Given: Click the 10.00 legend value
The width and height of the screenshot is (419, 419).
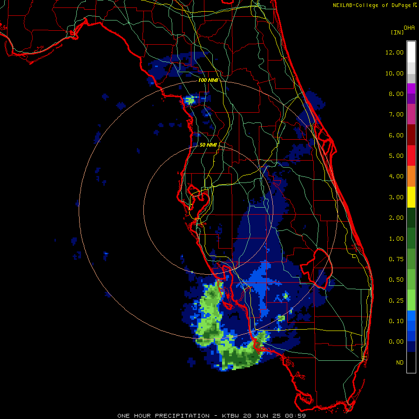Looking at the screenshot, I should click(394, 73).
